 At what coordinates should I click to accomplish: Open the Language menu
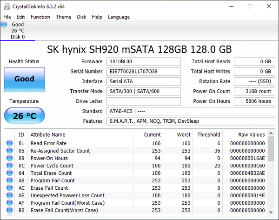coord(119,17)
